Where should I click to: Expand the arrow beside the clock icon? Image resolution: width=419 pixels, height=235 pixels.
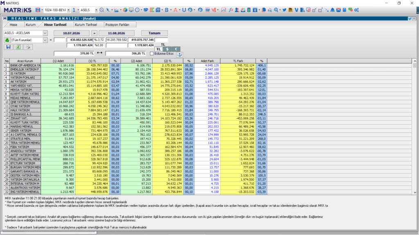click(x=141, y=10)
